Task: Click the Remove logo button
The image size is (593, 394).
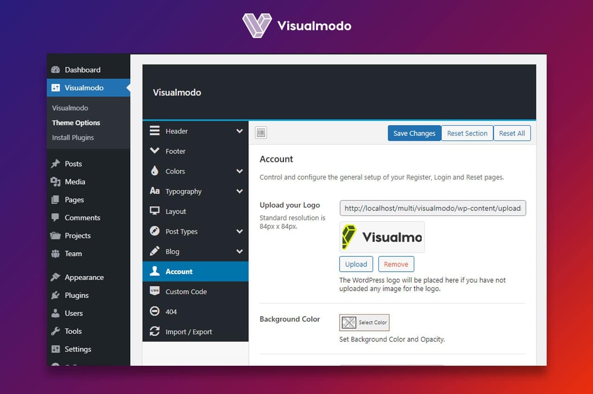Action: point(396,264)
